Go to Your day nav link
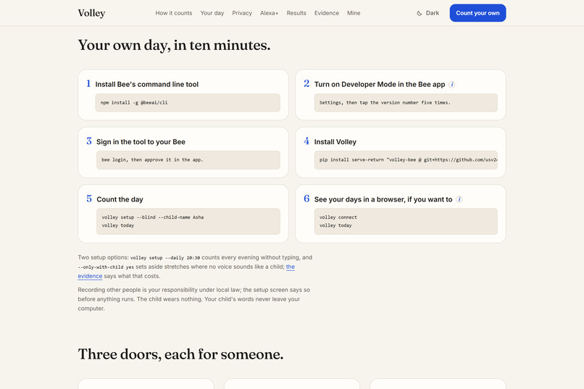584x389 pixels. click(212, 13)
